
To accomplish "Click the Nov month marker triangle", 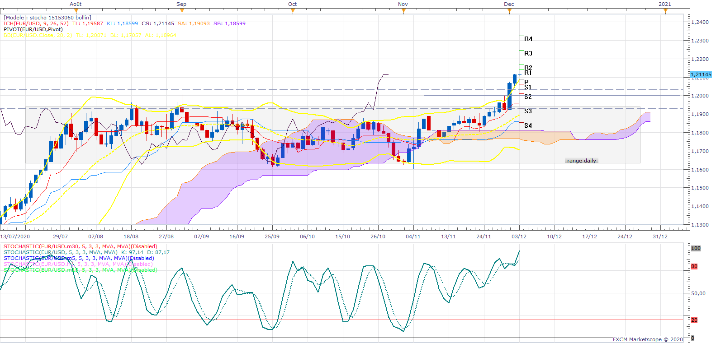I will 403,11.
